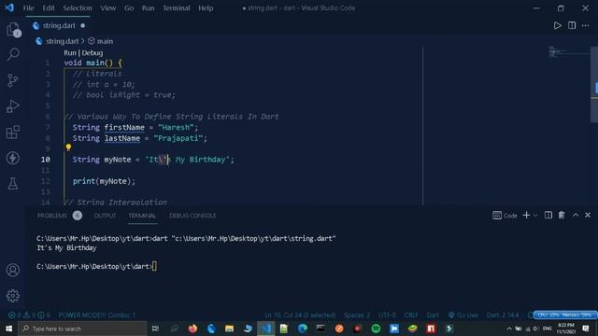Open the editor More Actions ellipsis
598x336 pixels.
[x=586, y=25]
